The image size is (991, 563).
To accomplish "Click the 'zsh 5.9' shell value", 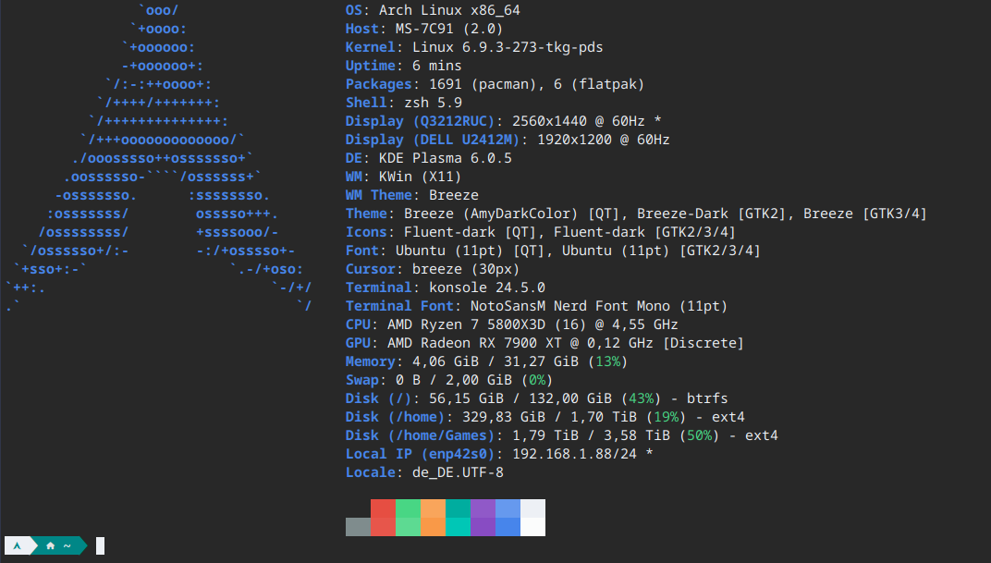I will 433,103.
